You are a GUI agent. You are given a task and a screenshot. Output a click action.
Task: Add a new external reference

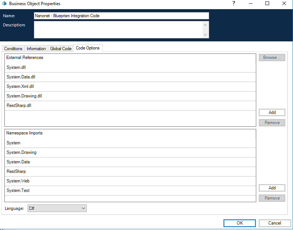point(272,112)
